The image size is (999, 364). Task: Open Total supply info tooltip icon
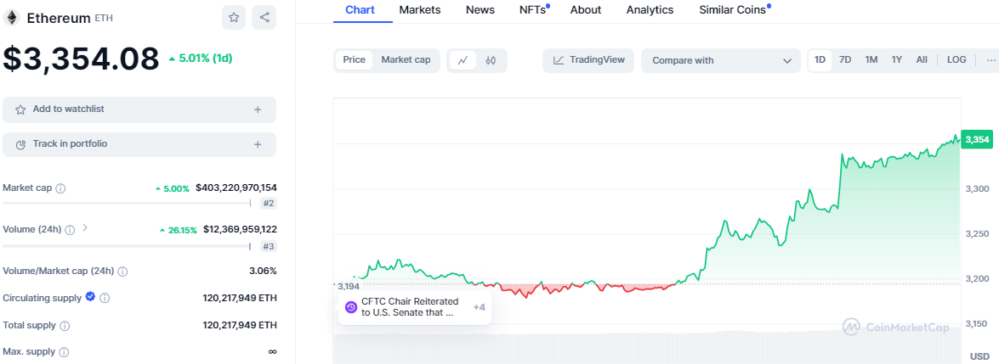click(x=65, y=326)
